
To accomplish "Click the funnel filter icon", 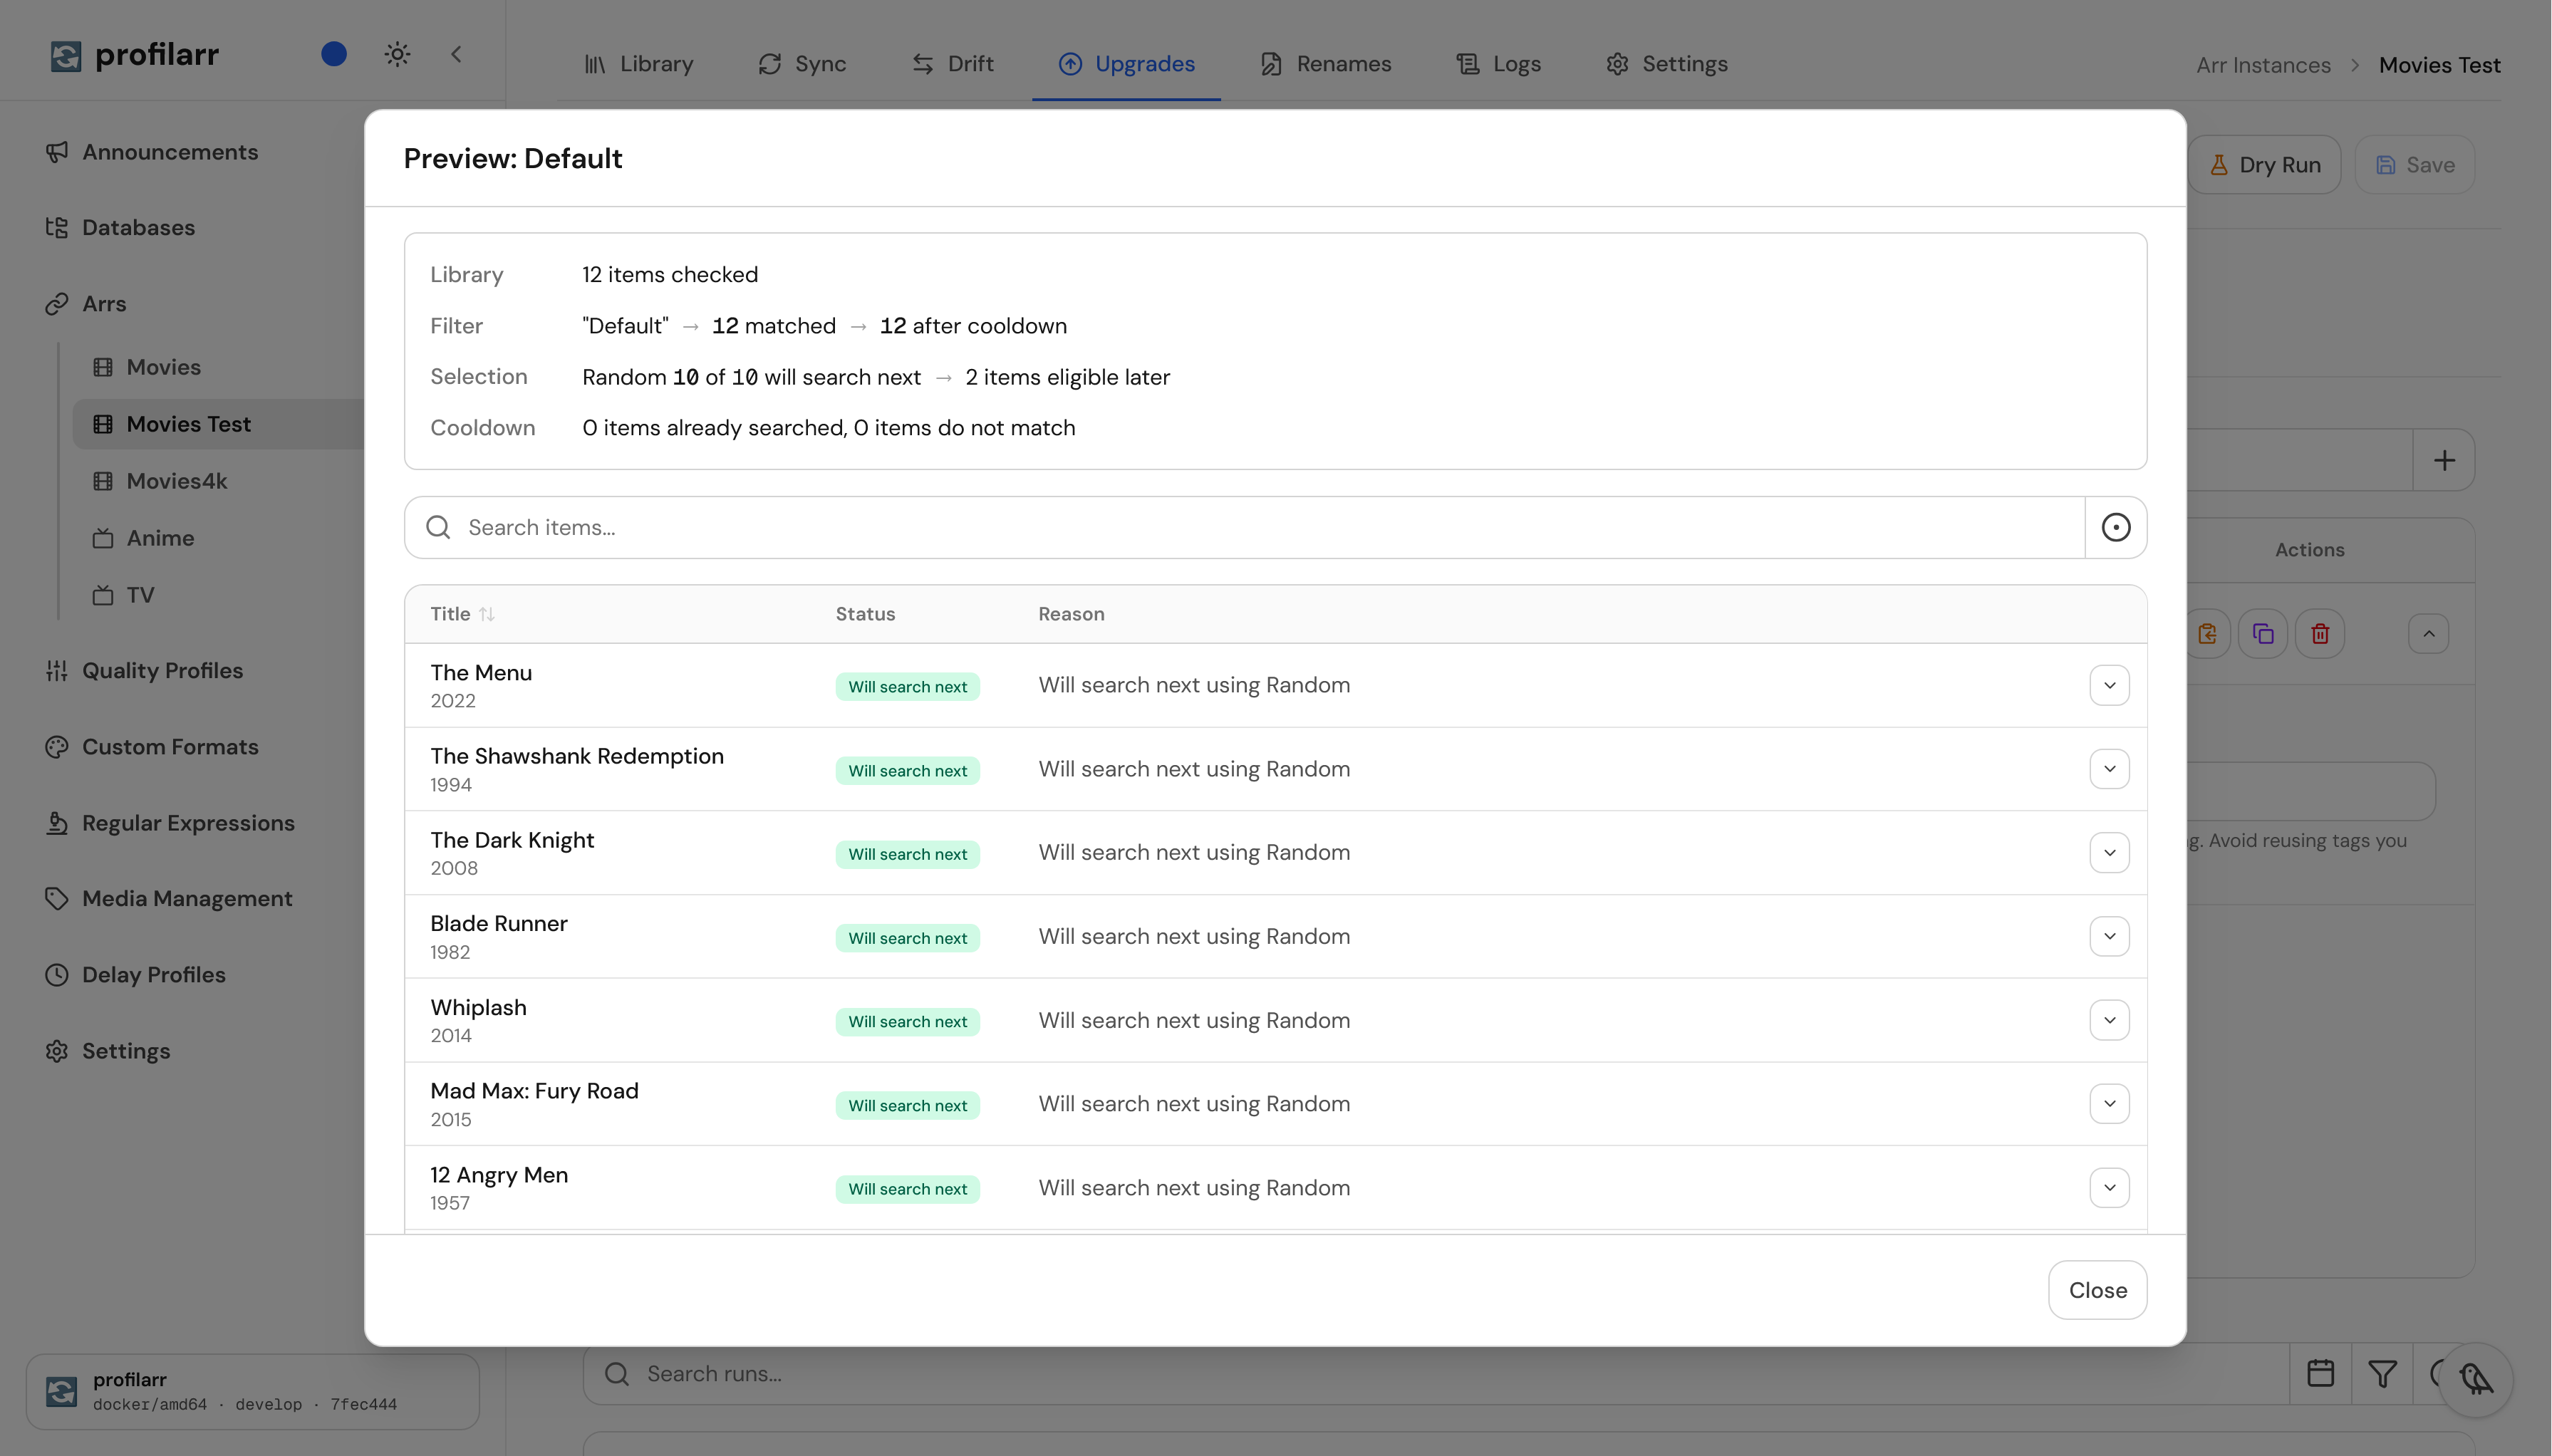I will click(2382, 1374).
